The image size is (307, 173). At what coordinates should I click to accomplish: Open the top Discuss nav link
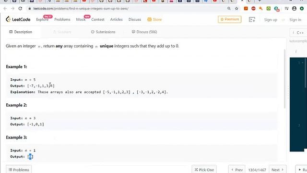(135, 19)
